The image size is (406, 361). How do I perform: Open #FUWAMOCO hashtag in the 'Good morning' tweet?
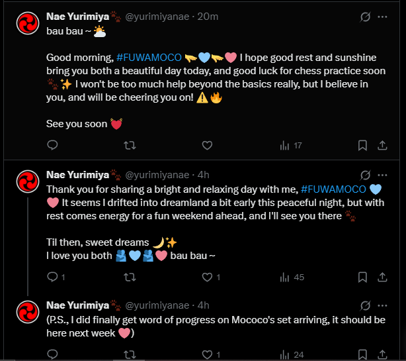tap(148, 57)
